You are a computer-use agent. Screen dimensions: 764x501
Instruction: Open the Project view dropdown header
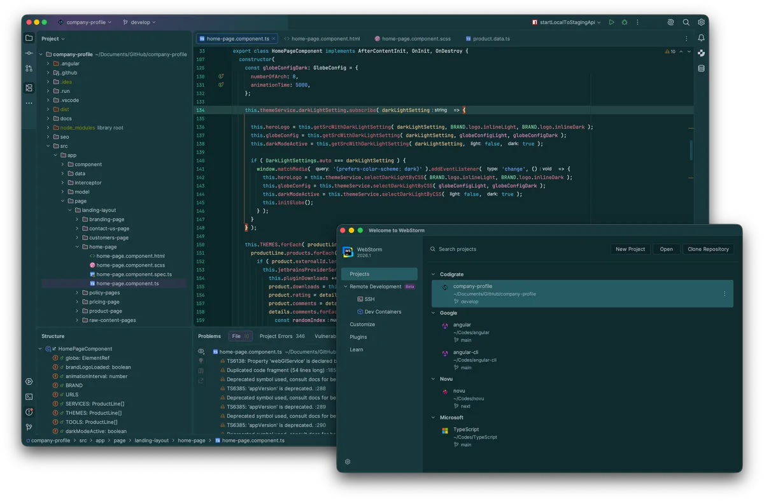(53, 39)
